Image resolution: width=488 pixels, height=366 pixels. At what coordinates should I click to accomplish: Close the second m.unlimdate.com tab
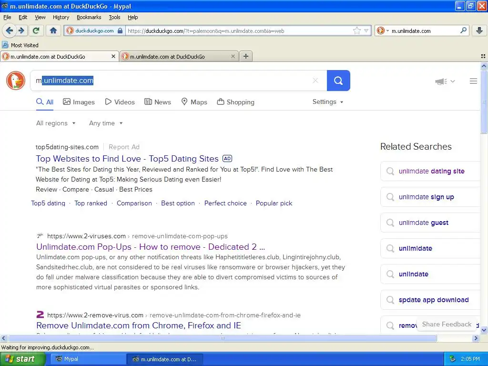pos(233,56)
